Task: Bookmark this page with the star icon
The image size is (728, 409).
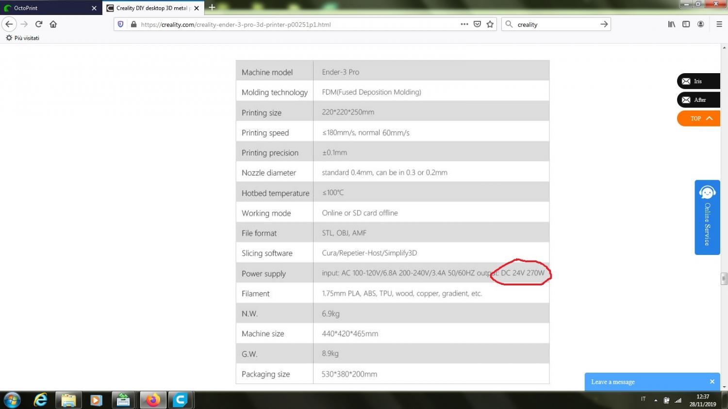Action: (490, 24)
